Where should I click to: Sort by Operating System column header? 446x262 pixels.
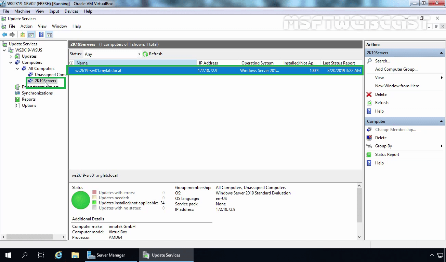point(260,63)
